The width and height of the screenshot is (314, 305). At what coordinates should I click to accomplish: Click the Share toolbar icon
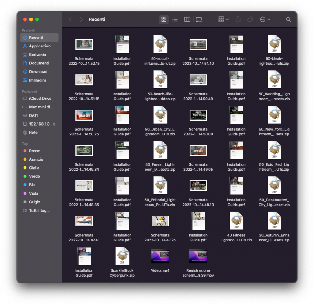click(238, 19)
